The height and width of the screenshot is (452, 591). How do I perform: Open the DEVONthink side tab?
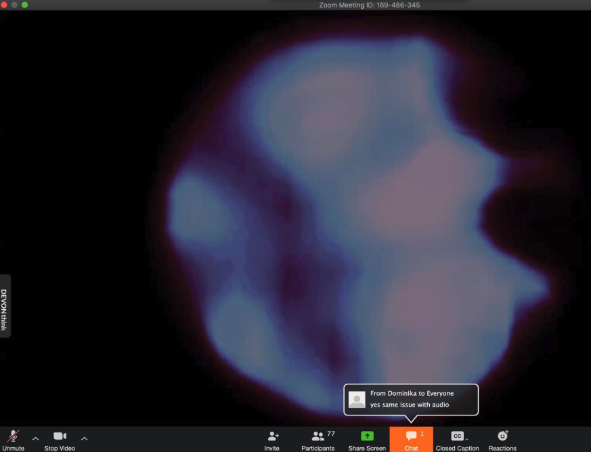[x=5, y=306]
